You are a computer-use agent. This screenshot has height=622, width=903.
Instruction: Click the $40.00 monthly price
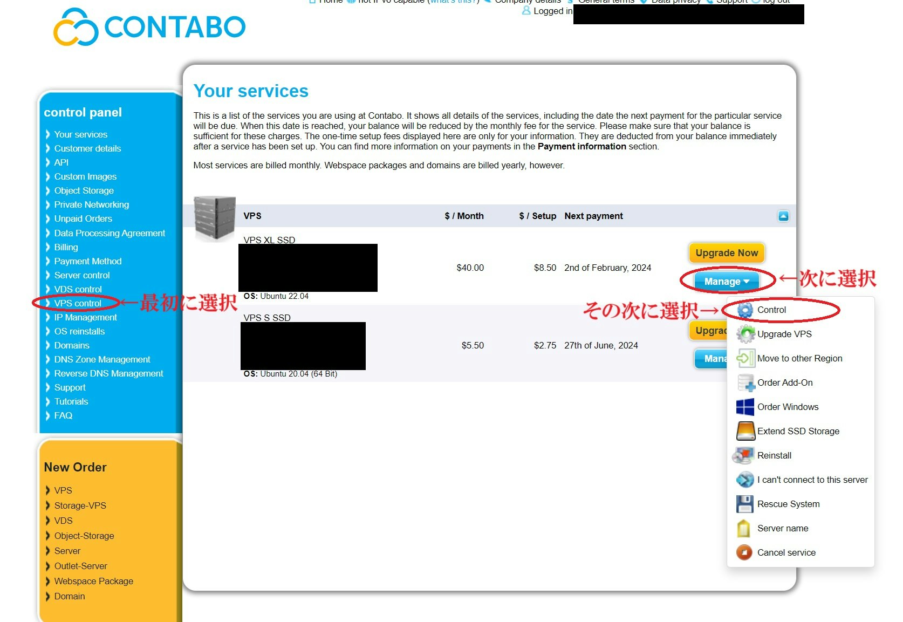point(470,268)
